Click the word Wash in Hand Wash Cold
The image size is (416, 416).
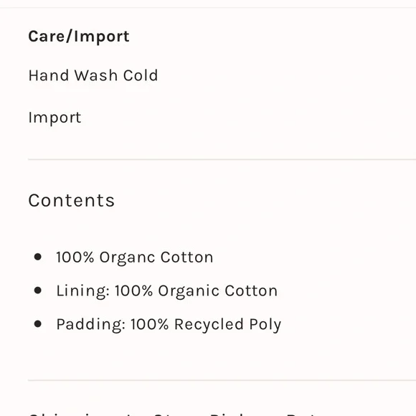[x=96, y=75]
